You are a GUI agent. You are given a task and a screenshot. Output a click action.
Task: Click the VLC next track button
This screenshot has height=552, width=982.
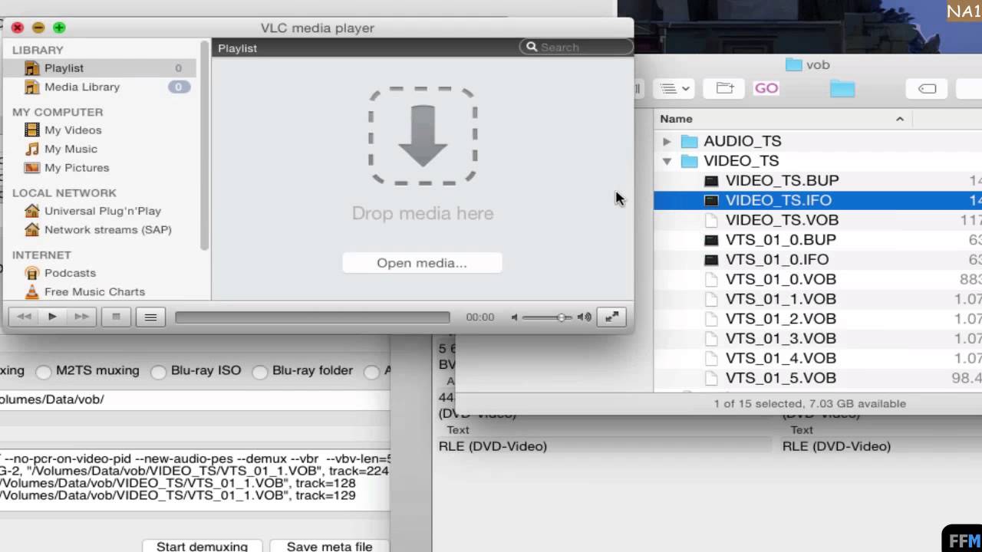(81, 317)
